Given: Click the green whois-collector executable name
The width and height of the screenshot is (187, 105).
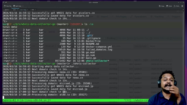Looking at the screenshot, I should [97, 61].
